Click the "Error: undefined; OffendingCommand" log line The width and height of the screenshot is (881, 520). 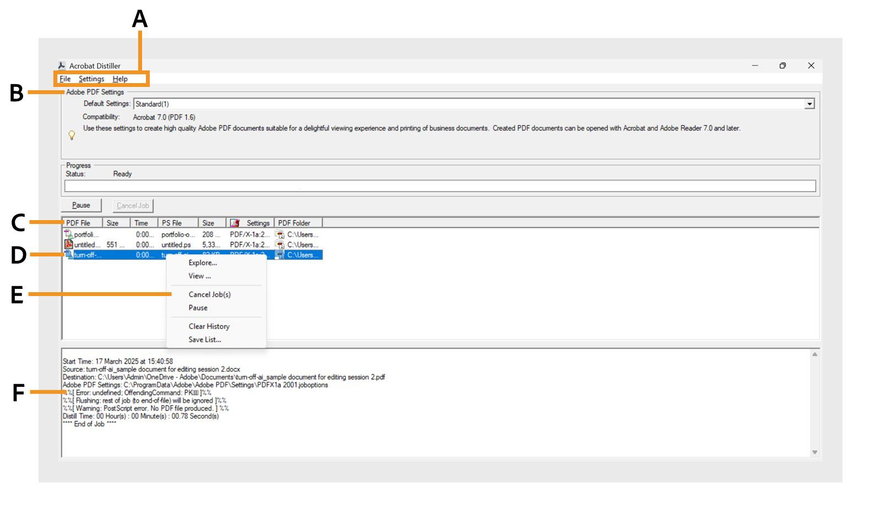(137, 393)
